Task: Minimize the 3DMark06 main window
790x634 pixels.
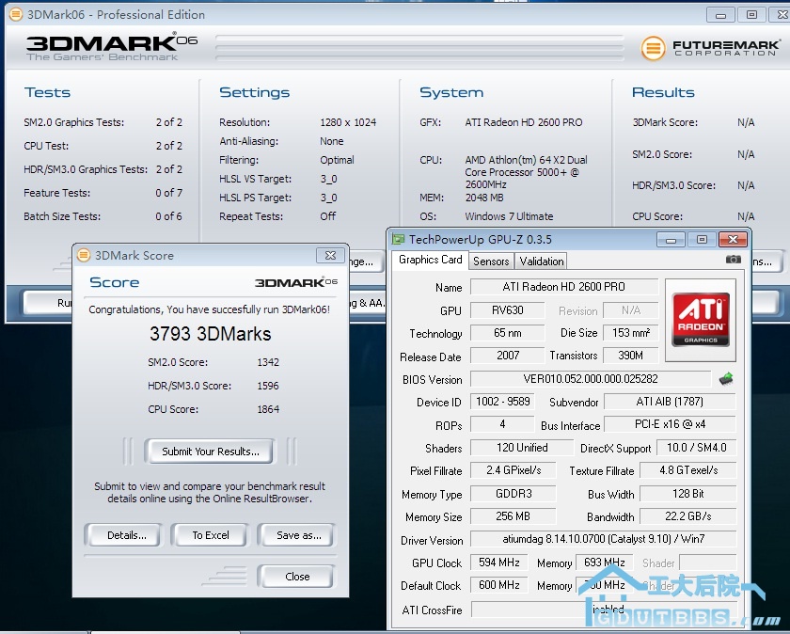Action: 720,15
